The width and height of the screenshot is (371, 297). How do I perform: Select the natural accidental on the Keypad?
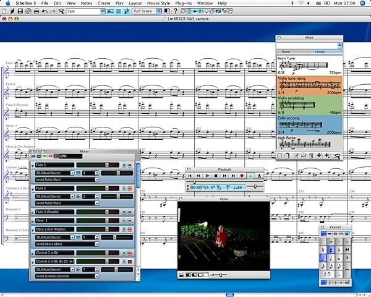tap(323, 249)
